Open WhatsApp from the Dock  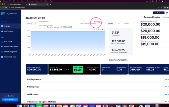point(72,106)
